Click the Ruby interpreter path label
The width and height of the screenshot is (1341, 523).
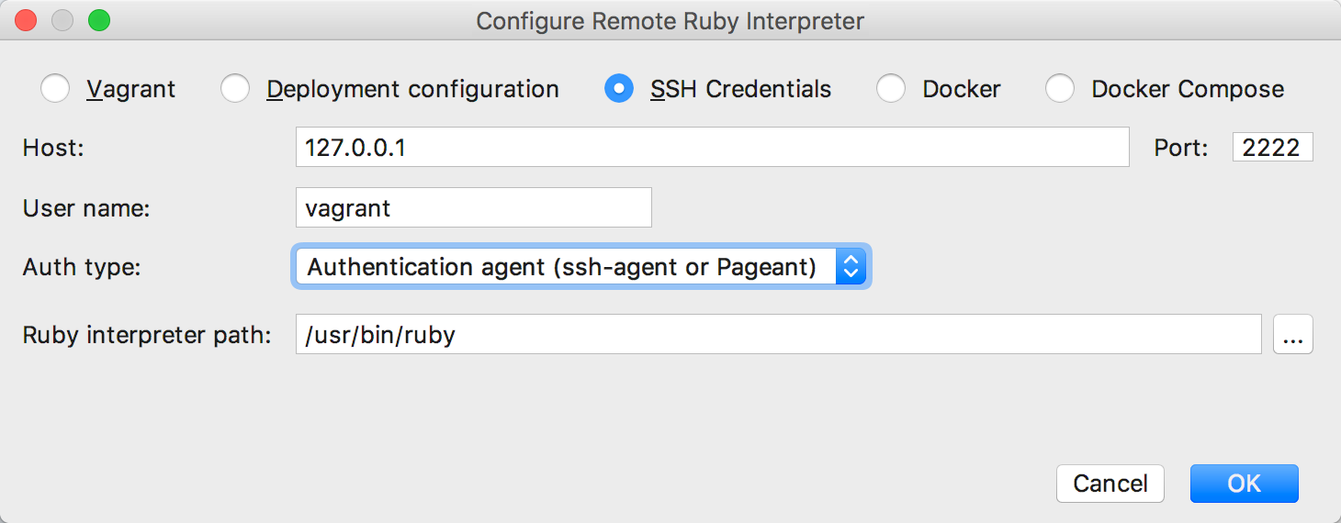(147, 335)
